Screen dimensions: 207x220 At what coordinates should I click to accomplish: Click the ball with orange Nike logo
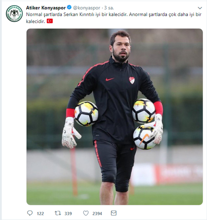(x=144, y=137)
